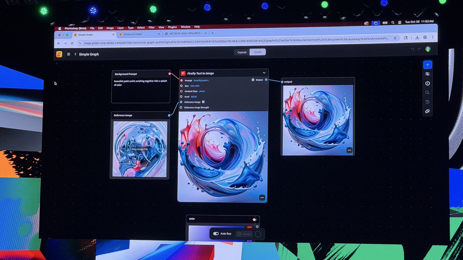Image resolution: width=463 pixels, height=260 pixels.
Task: Open the Layer menu
Action: (x=121, y=28)
